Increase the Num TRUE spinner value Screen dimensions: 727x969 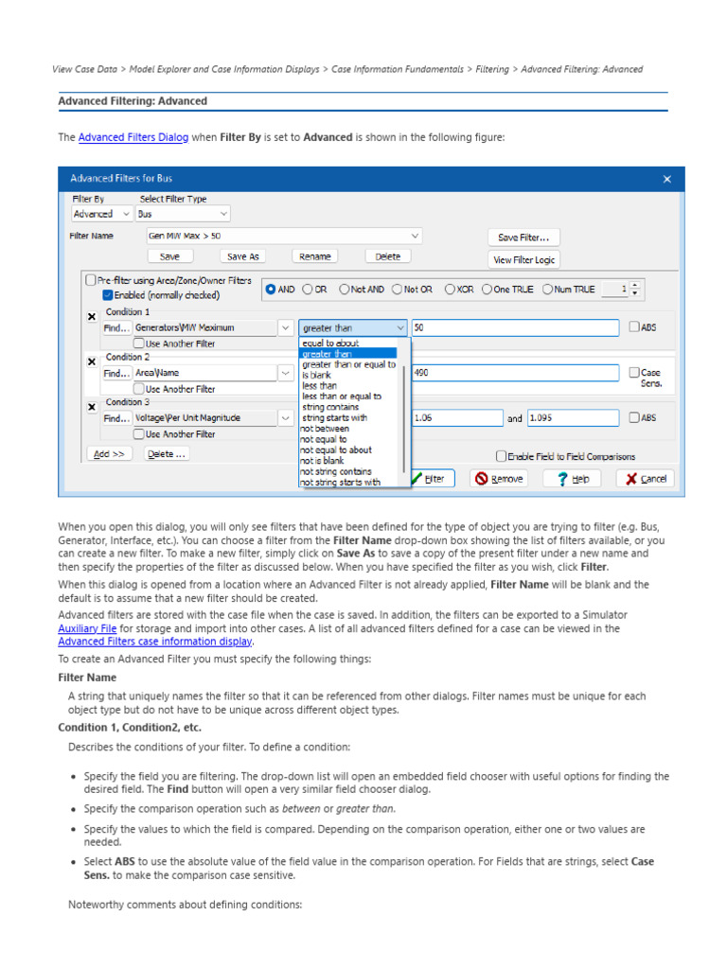[635, 286]
